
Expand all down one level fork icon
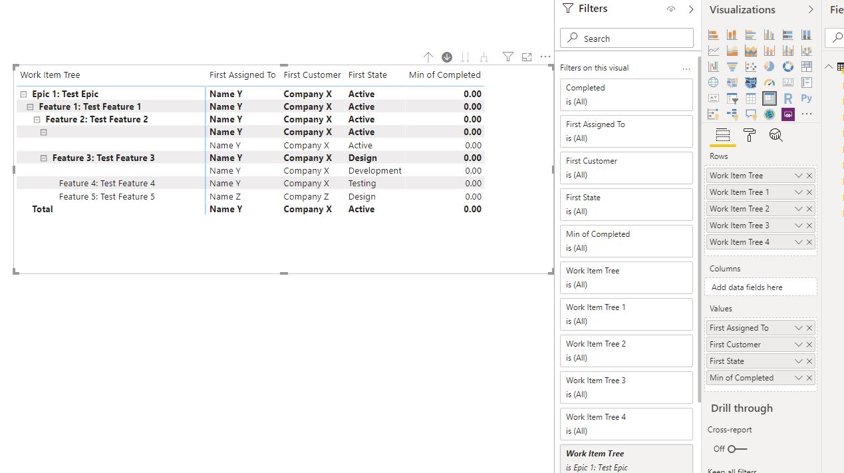[x=484, y=57]
